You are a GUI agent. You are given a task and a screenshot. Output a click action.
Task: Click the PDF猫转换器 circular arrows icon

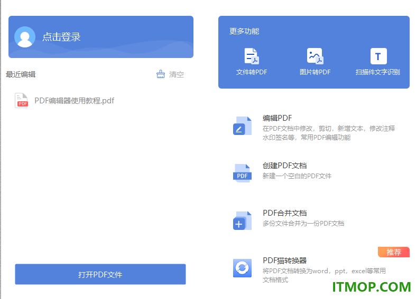click(242, 268)
